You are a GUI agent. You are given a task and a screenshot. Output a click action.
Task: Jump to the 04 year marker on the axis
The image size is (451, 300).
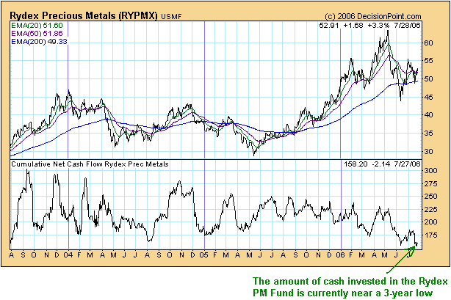click(68, 255)
